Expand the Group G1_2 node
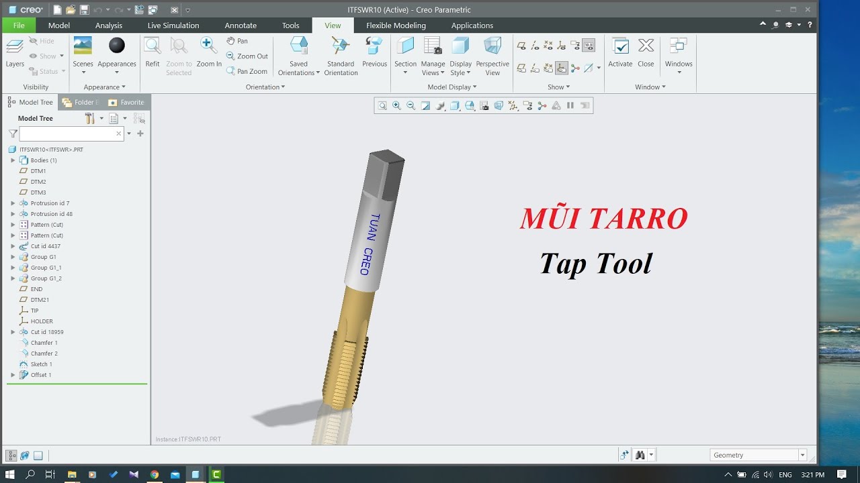The width and height of the screenshot is (860, 483). pos(13,278)
